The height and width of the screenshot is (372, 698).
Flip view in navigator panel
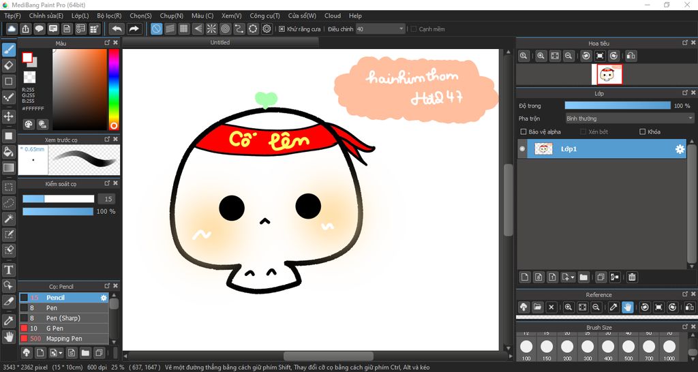click(x=631, y=56)
